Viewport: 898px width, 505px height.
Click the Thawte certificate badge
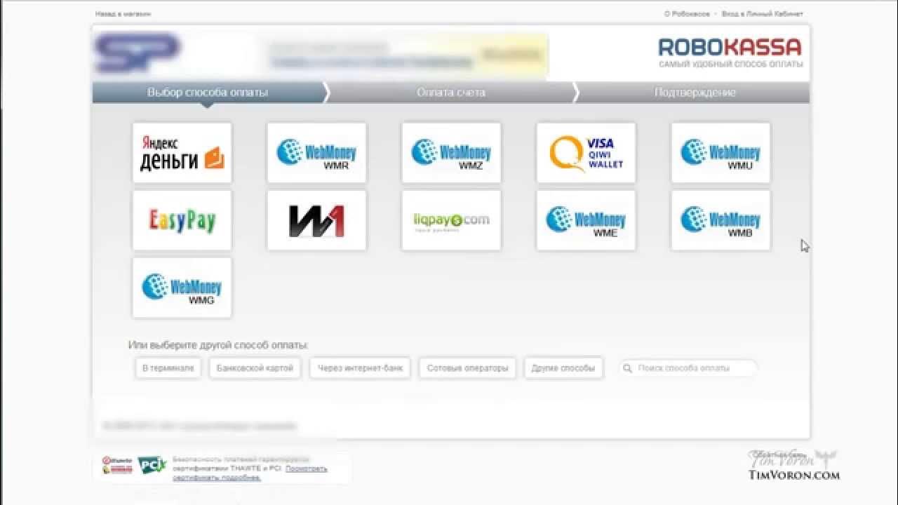point(117,465)
